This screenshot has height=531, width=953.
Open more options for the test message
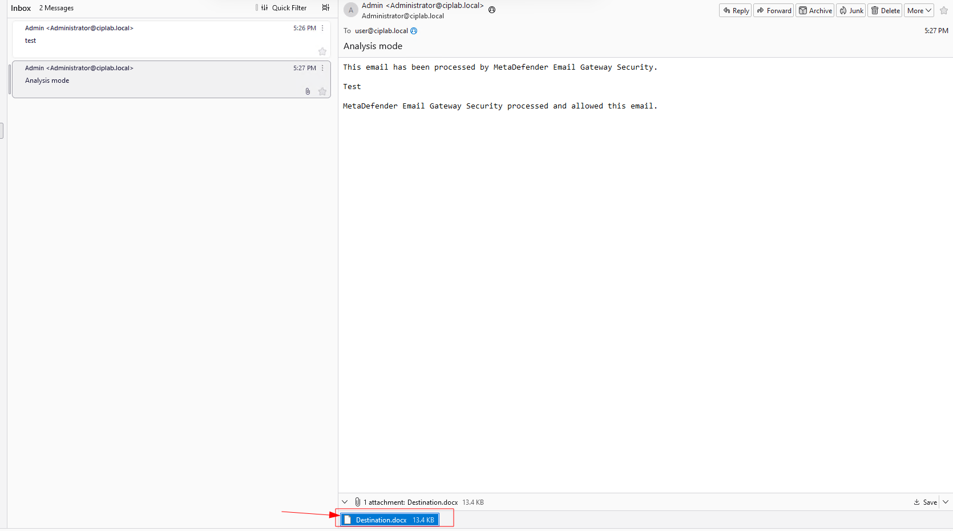322,28
